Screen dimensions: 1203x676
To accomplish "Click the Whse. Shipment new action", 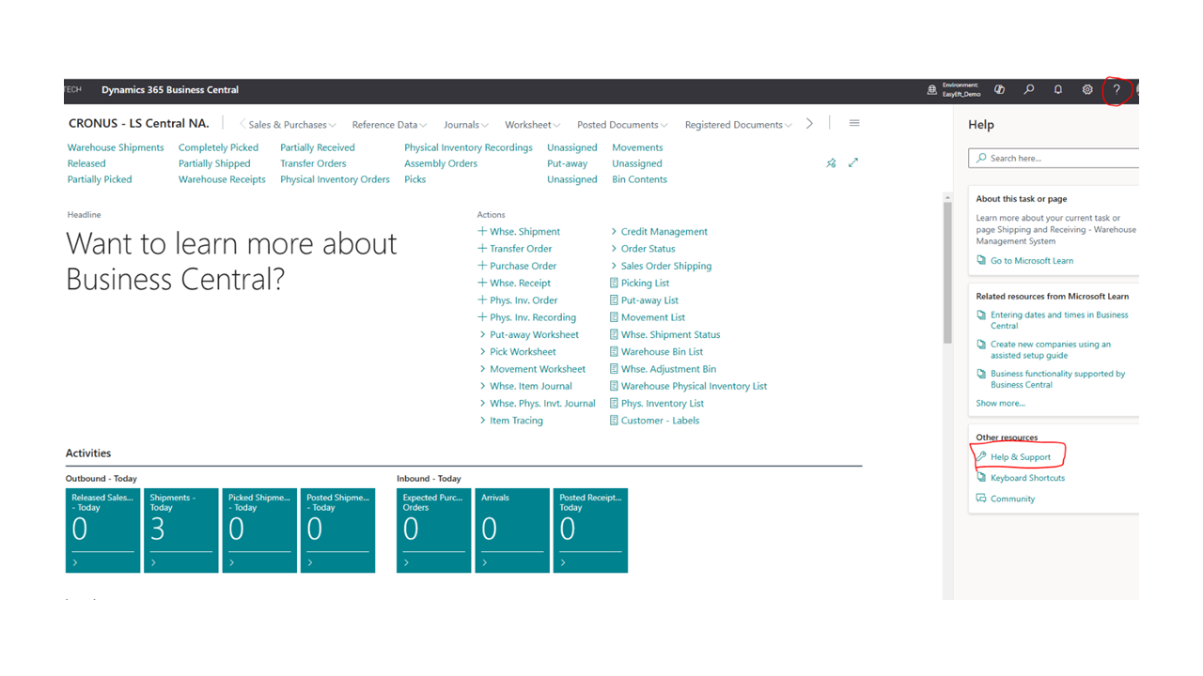I will pyautogui.click(x=523, y=232).
